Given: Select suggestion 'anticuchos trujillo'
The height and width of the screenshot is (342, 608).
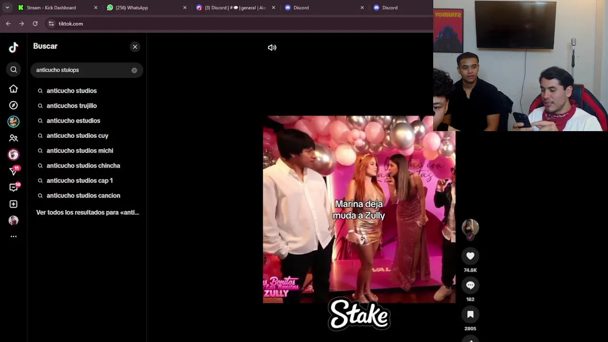Looking at the screenshot, I should click(71, 105).
